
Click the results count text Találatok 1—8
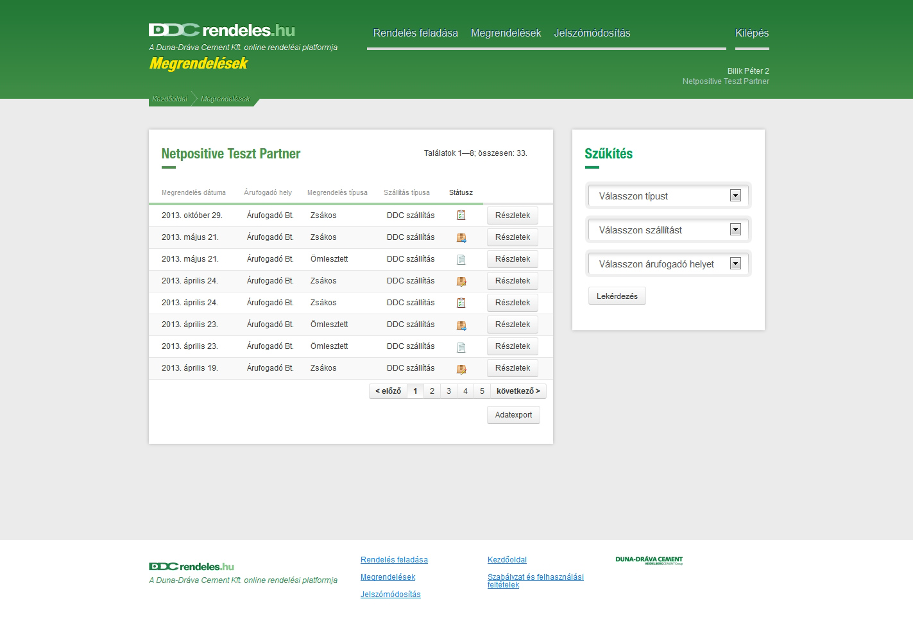click(x=475, y=153)
